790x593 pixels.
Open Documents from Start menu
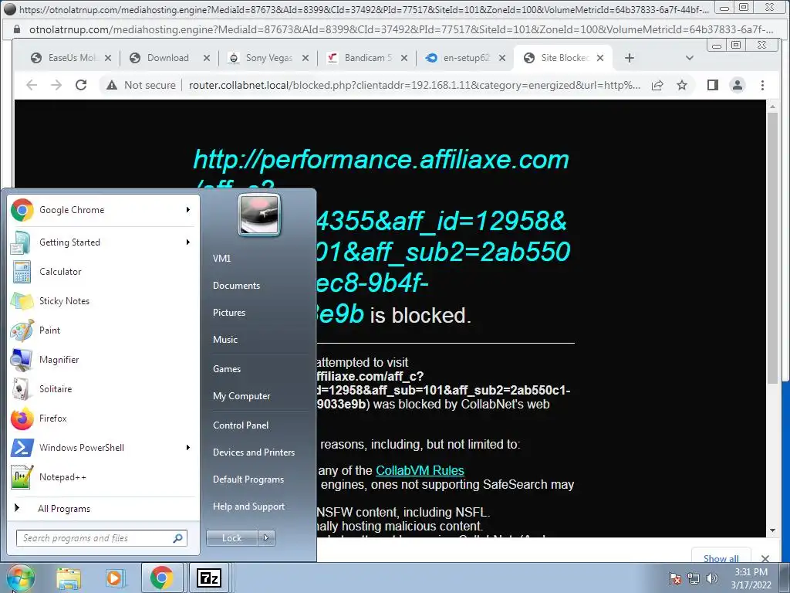(x=236, y=286)
